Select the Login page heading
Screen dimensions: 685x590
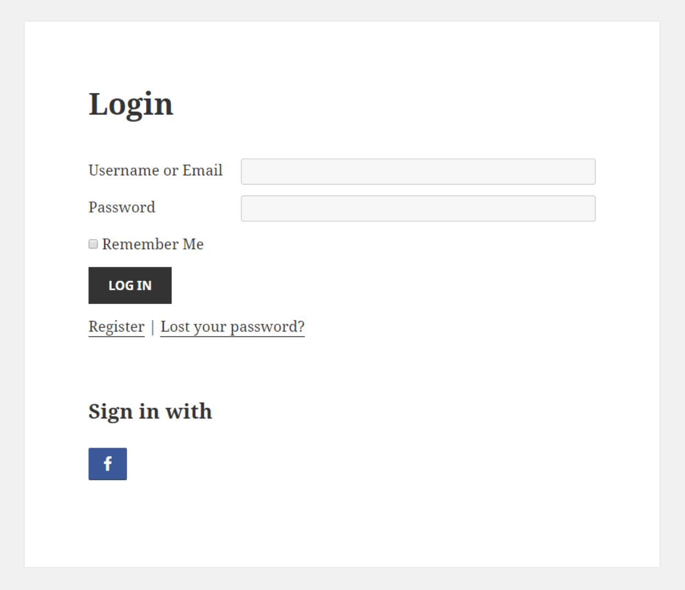[130, 104]
